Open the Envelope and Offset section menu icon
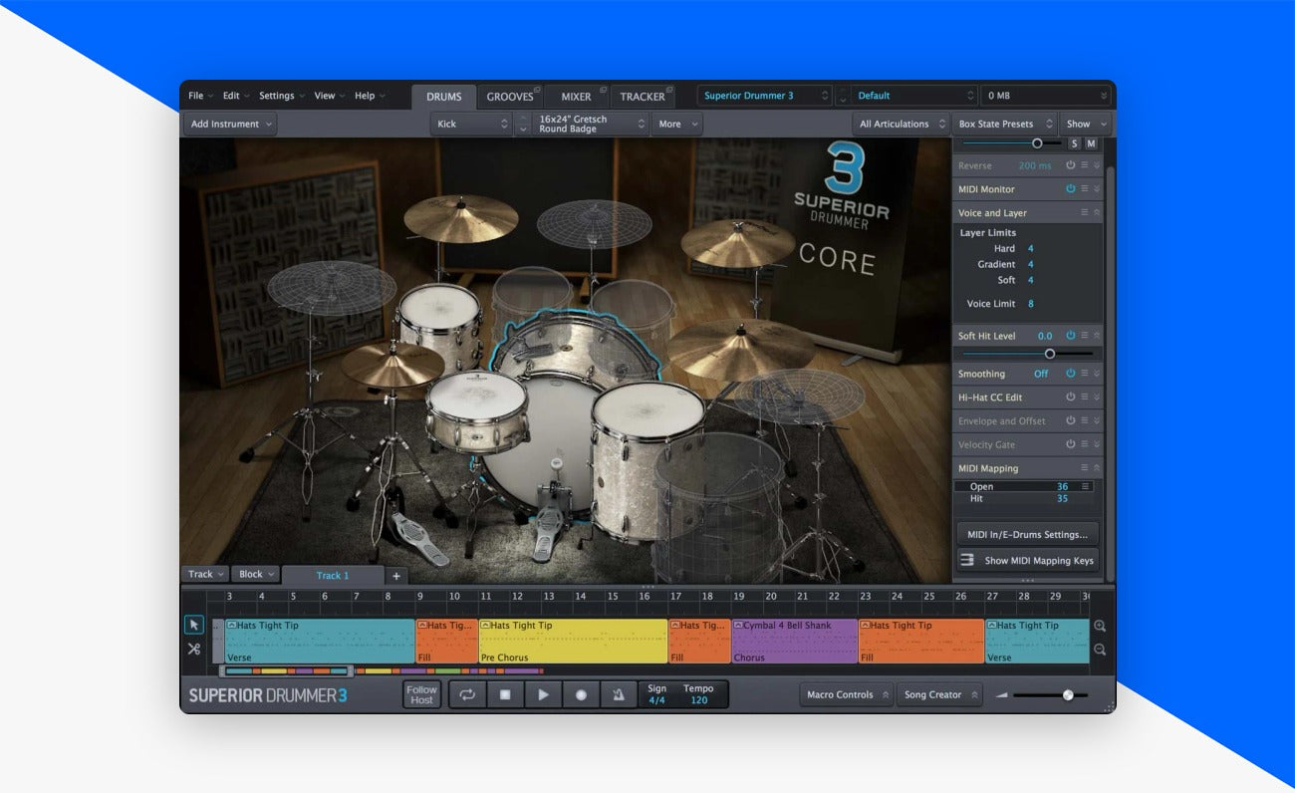 point(1085,420)
